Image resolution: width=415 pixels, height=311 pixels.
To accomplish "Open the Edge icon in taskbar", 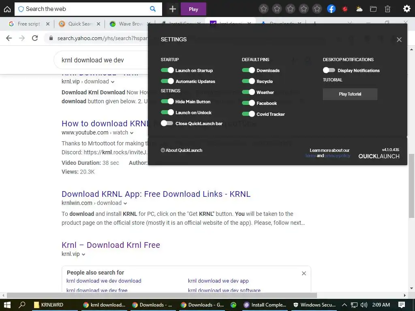I will point(233,305).
